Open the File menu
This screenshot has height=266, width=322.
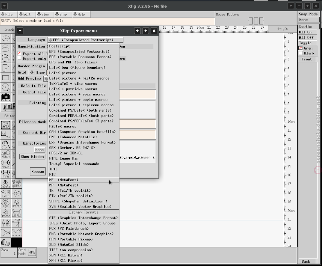pyautogui.click(x=9, y=15)
